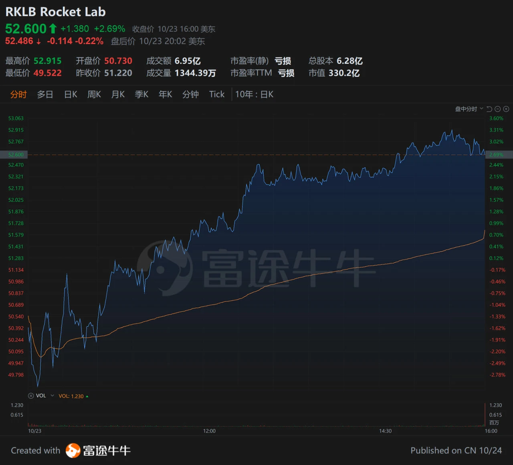This screenshot has width=513, height=465.
Task: Reset chart view with the undo arrow icon
Action: 489,109
